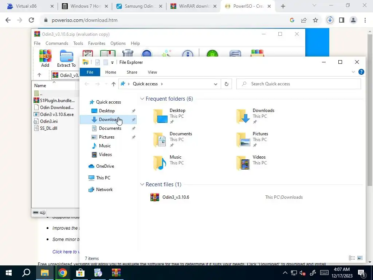Click the WinRAR Add toolbar icon
This screenshot has width=373, height=280.
45,58
